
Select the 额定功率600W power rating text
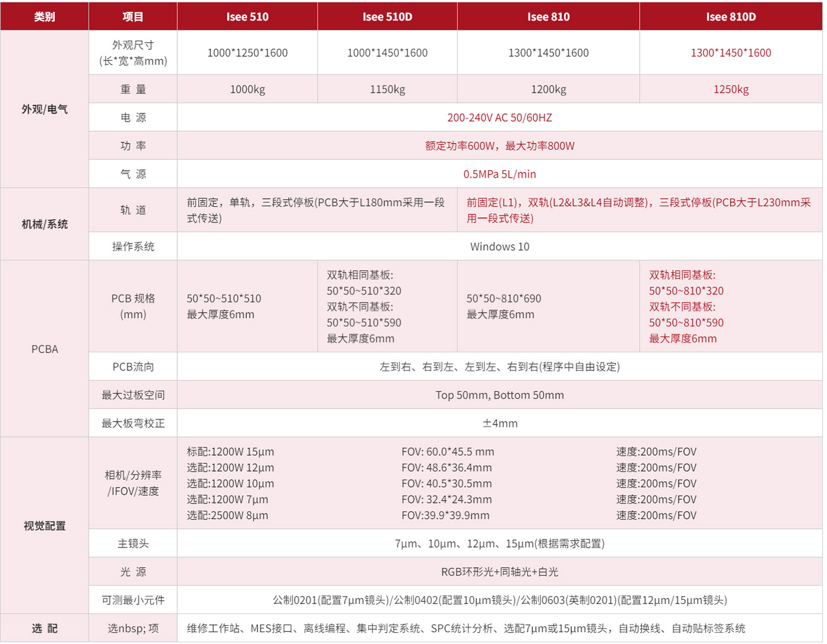pyautogui.click(x=461, y=146)
